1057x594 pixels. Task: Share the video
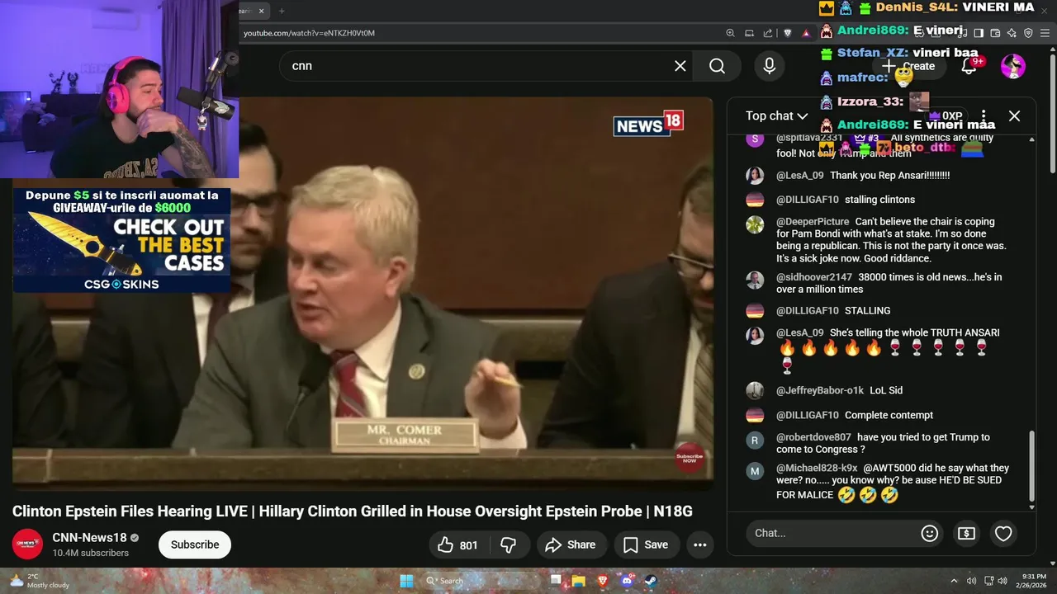[x=571, y=544]
